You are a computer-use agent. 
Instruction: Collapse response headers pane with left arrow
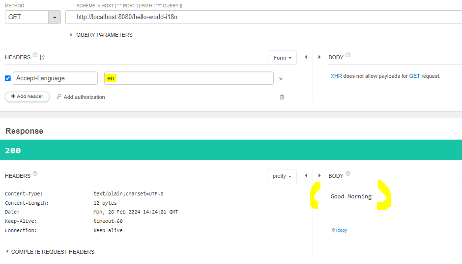pyautogui.click(x=306, y=176)
